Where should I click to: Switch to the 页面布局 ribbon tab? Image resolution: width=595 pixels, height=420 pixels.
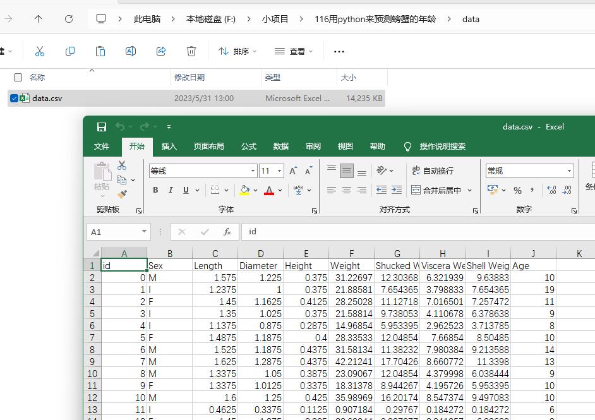(x=208, y=147)
